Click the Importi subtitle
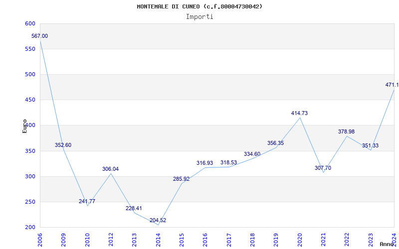The height and width of the screenshot is (249, 399). (x=199, y=17)
